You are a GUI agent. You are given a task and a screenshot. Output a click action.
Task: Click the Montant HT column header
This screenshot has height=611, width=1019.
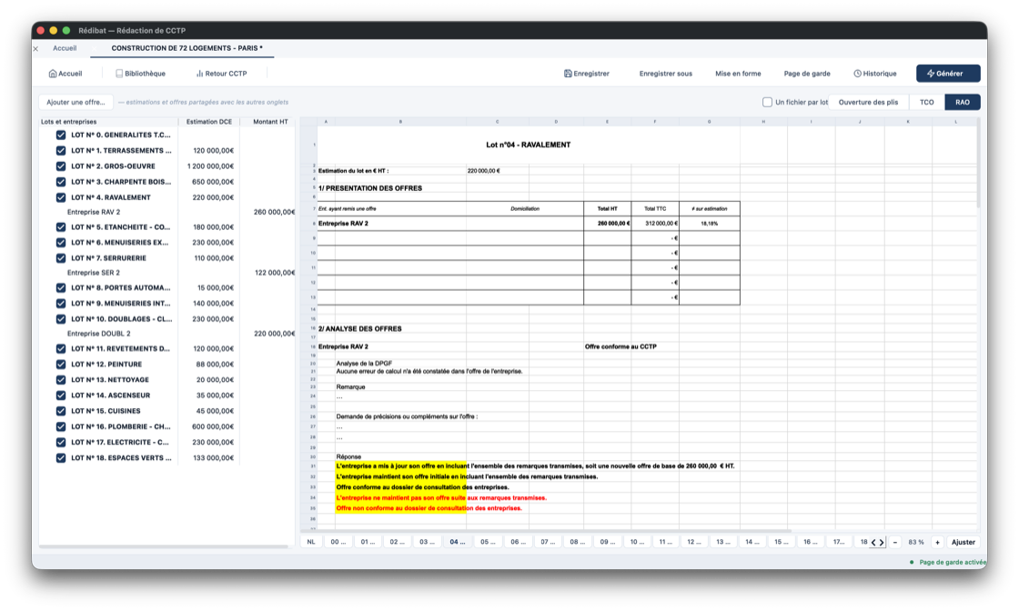[269, 122]
